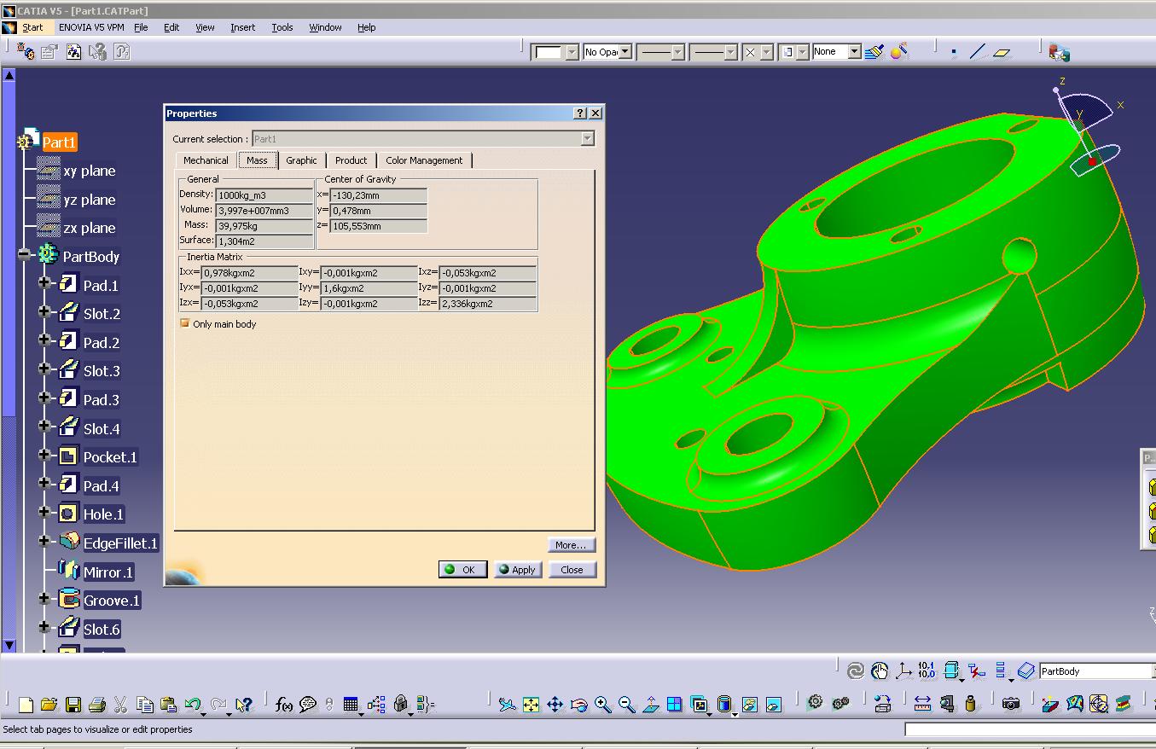
Task: Click the New document icon
Action: coord(26,705)
